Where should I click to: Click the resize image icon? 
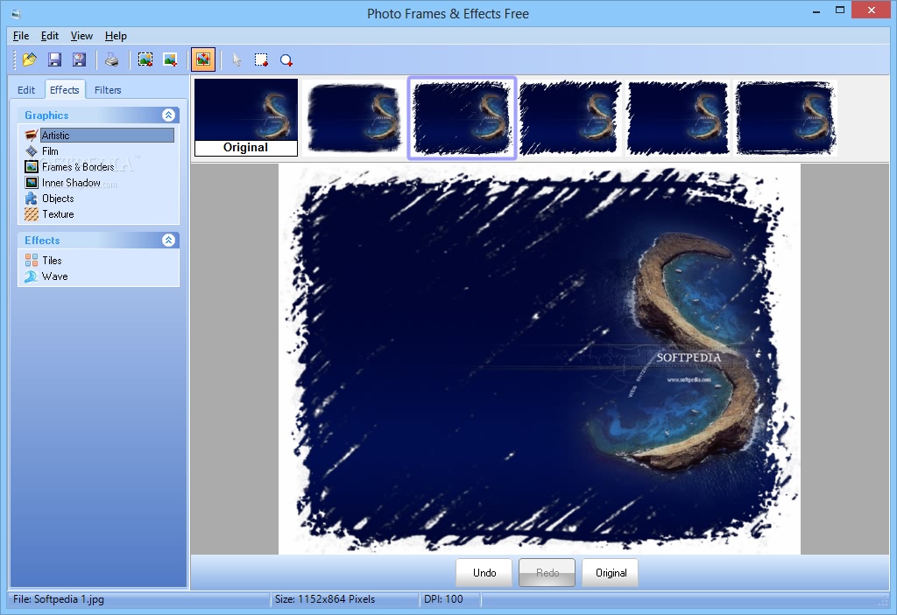170,59
